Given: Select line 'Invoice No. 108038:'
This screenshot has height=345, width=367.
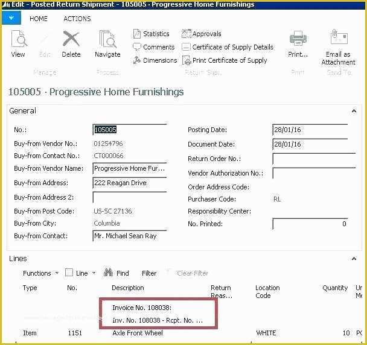Looking at the screenshot, I should click(142, 308).
